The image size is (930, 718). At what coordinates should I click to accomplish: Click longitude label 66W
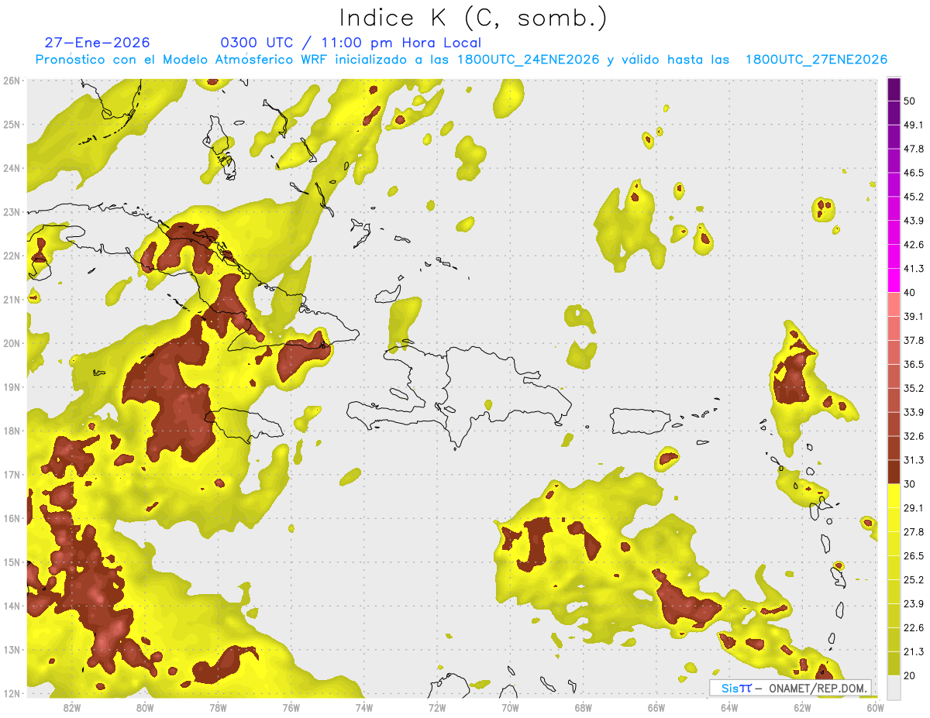[x=656, y=707]
